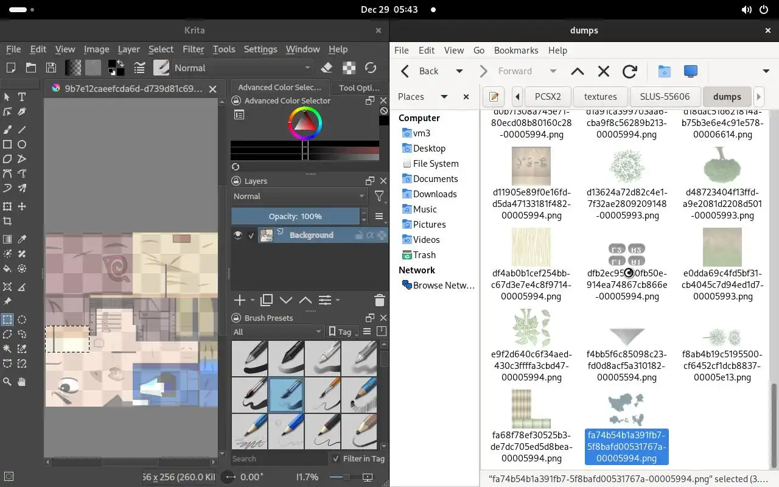779x487 pixels.
Task: Select the Elliptical Selection tool
Action: coord(22,319)
